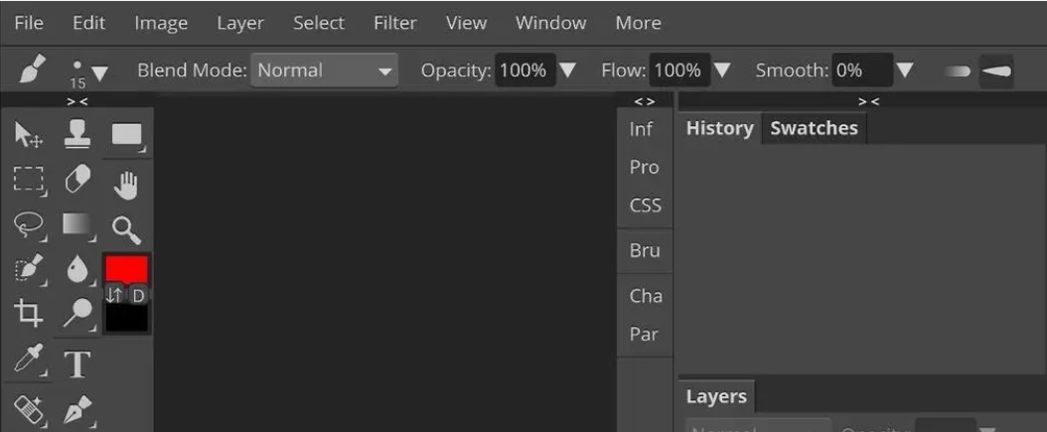The height and width of the screenshot is (432, 1047).
Task: Click the Smooth percentage input field
Action: tap(859, 71)
